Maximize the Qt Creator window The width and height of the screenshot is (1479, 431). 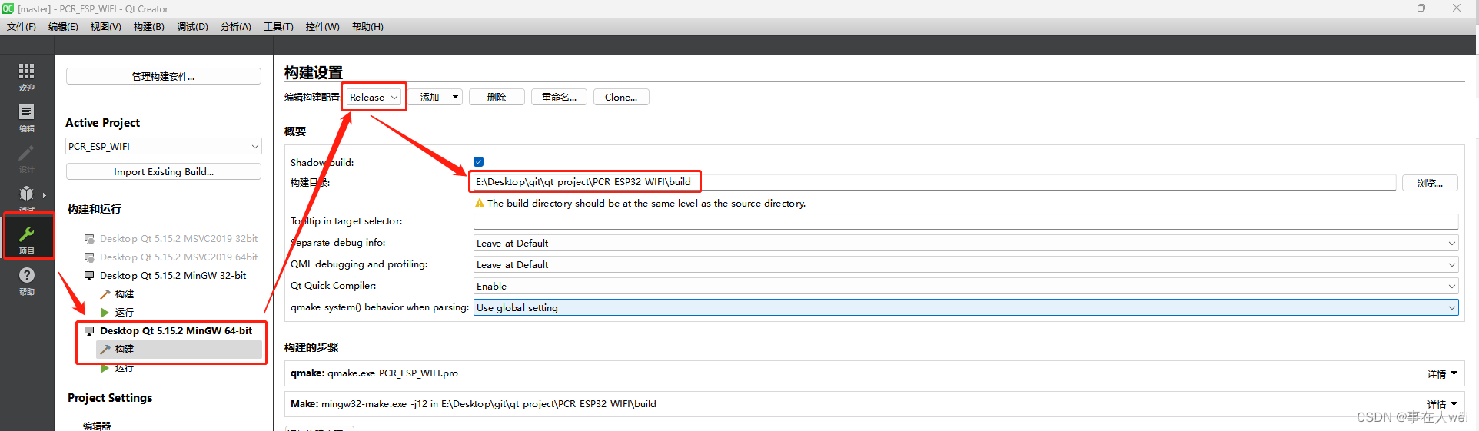pos(1421,8)
